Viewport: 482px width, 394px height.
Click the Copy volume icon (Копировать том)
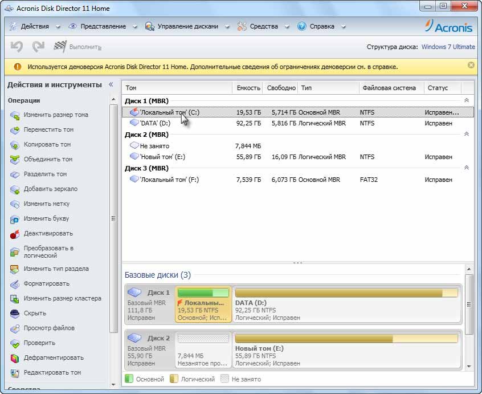(x=14, y=145)
